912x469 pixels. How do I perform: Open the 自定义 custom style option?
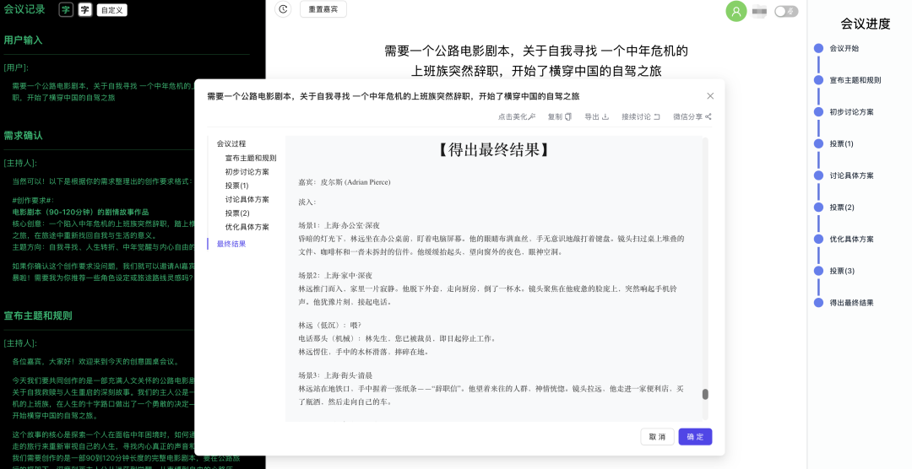(x=111, y=10)
